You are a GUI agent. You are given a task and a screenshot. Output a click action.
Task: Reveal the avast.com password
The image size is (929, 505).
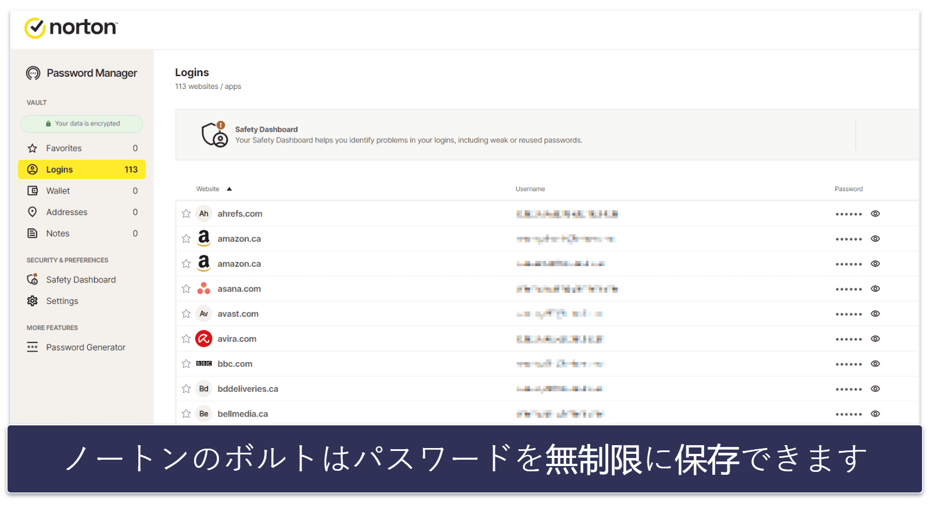pyautogui.click(x=876, y=314)
